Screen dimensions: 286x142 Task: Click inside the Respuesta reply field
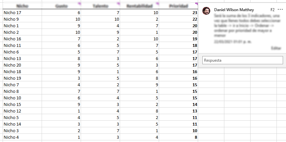243,60
